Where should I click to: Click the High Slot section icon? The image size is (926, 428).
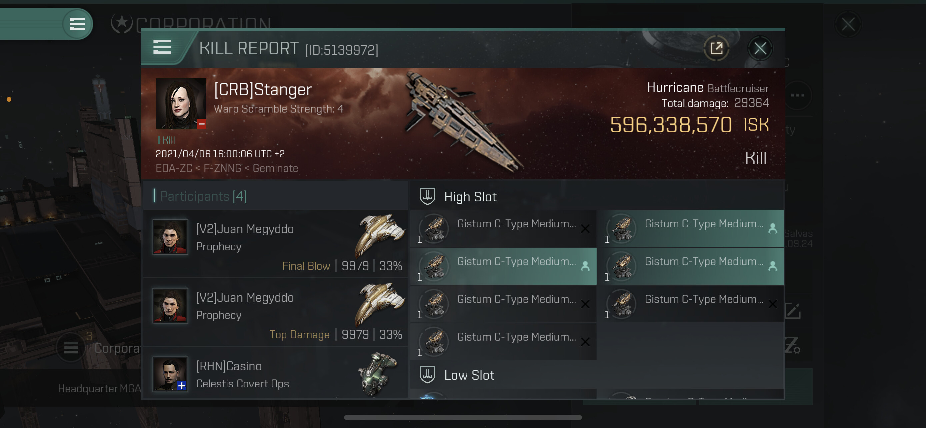pyautogui.click(x=427, y=196)
